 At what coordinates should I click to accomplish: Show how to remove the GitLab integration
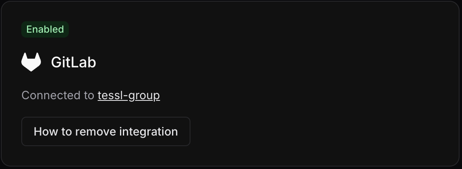106,131
